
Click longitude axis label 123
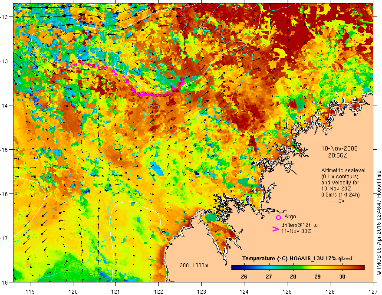pos(201,292)
